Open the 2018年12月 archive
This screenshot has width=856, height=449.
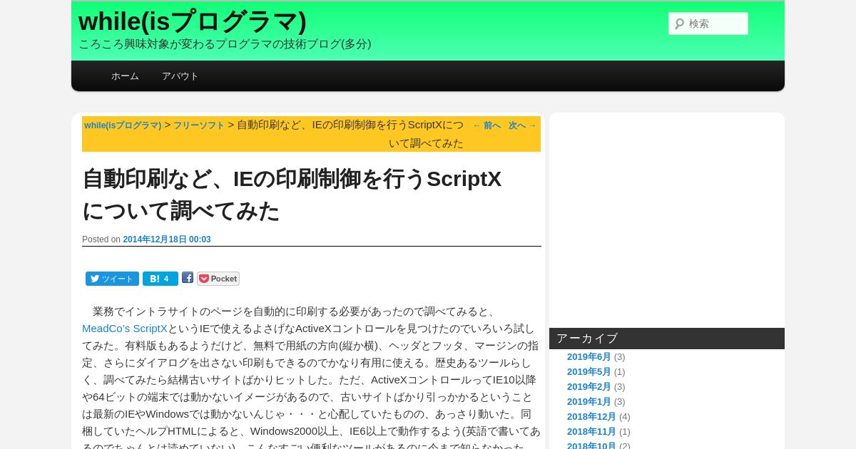click(591, 416)
